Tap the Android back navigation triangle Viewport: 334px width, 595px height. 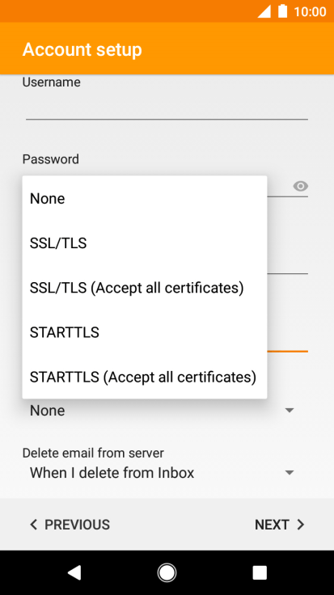[74, 572]
